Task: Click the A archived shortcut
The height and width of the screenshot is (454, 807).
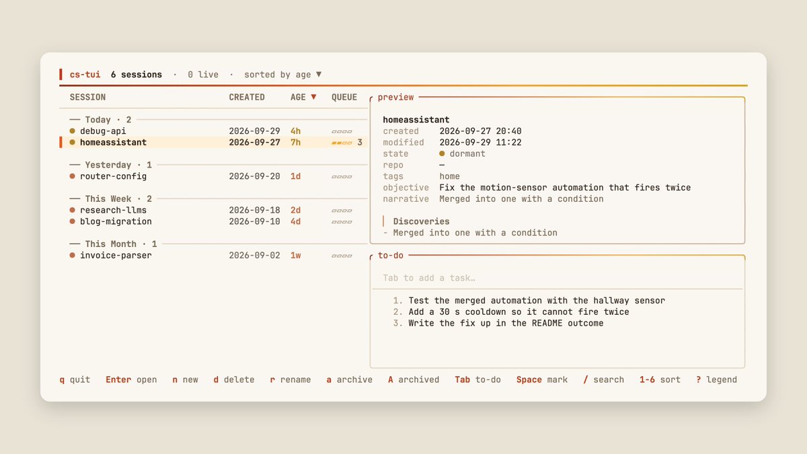Action: [x=414, y=380]
